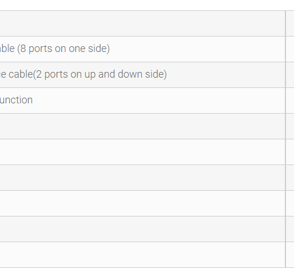
Task: Click the last empty row of the table
Action: point(142,255)
